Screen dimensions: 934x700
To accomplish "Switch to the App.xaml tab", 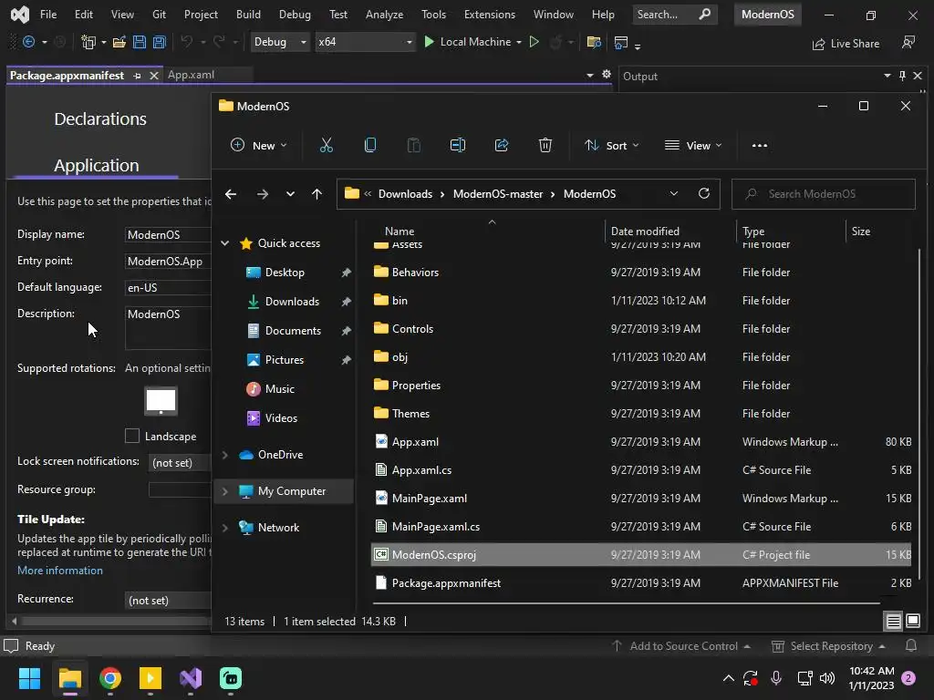I will coord(192,75).
